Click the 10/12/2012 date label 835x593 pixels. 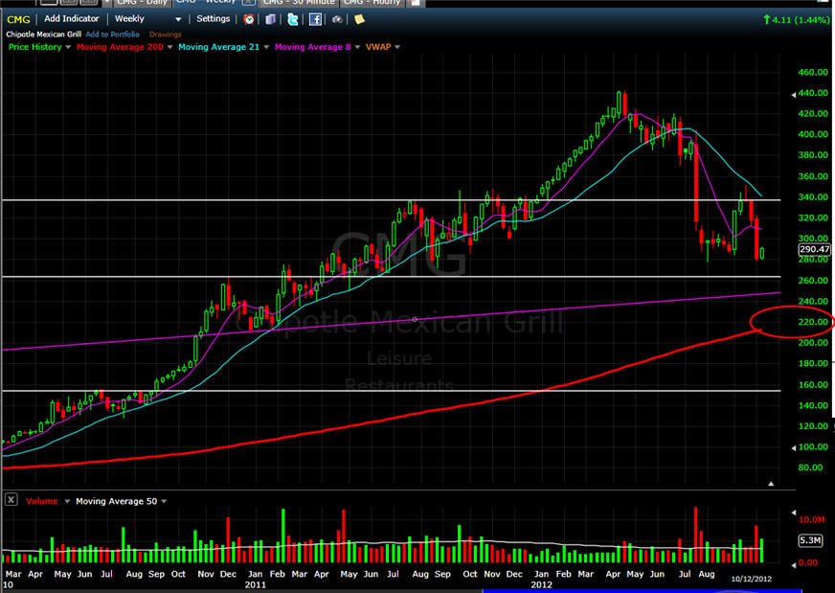point(751,579)
